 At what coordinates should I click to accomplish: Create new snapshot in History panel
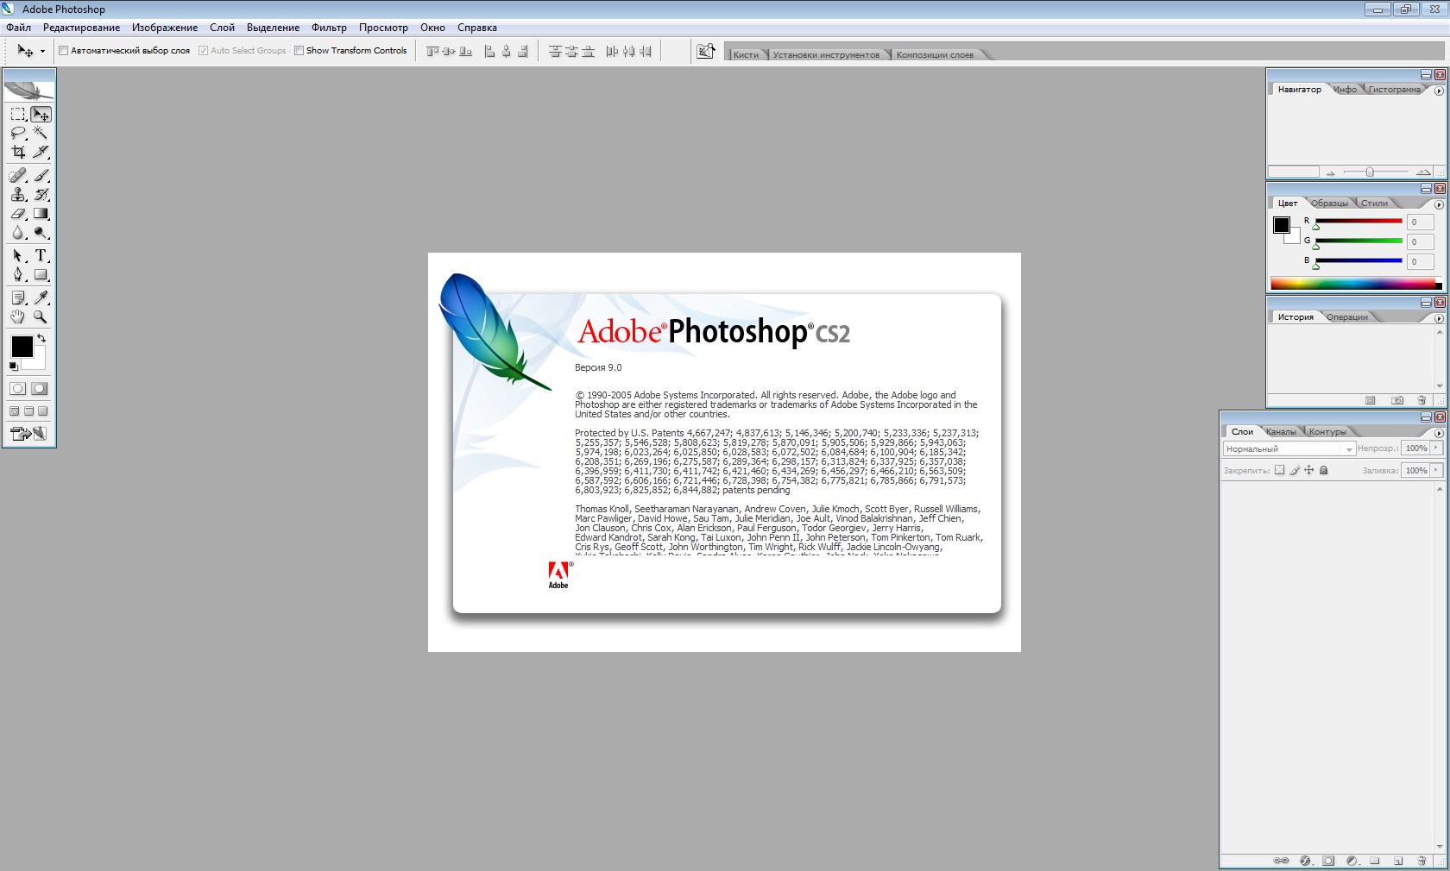coord(1397,400)
